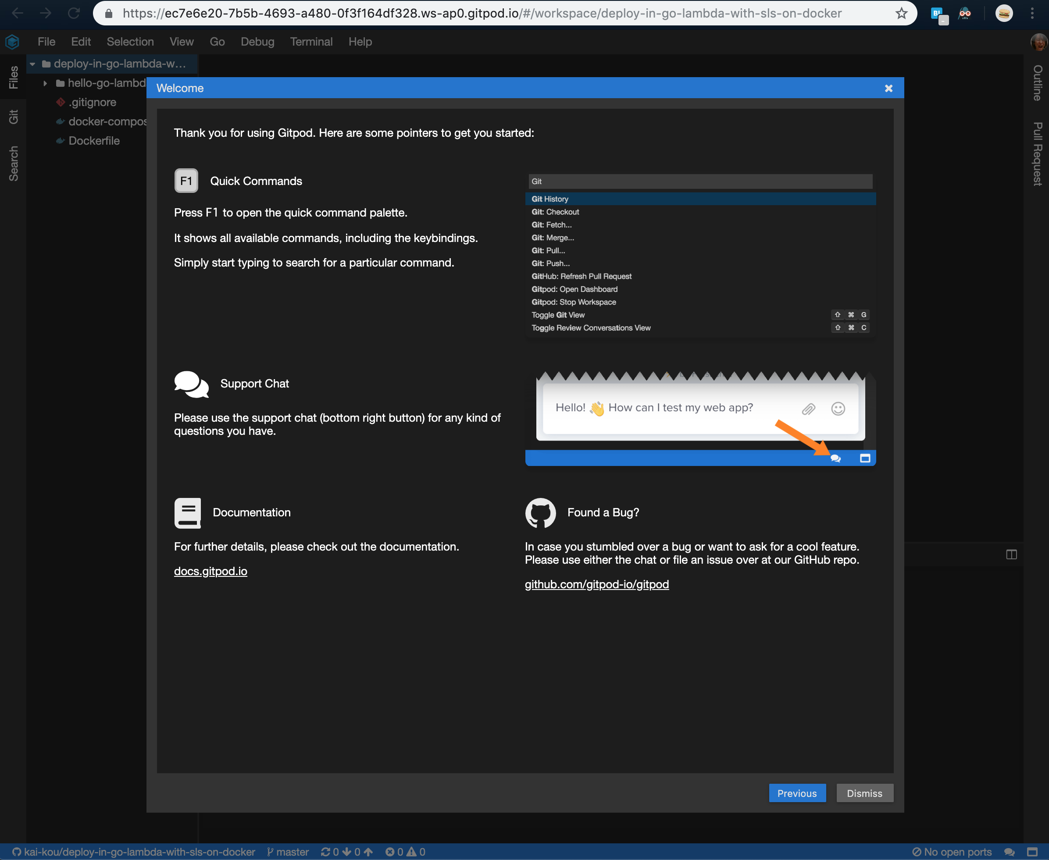Click the GitHub repo icon in the status bar
Screen dimensions: 1049x860
[x=16, y=851]
